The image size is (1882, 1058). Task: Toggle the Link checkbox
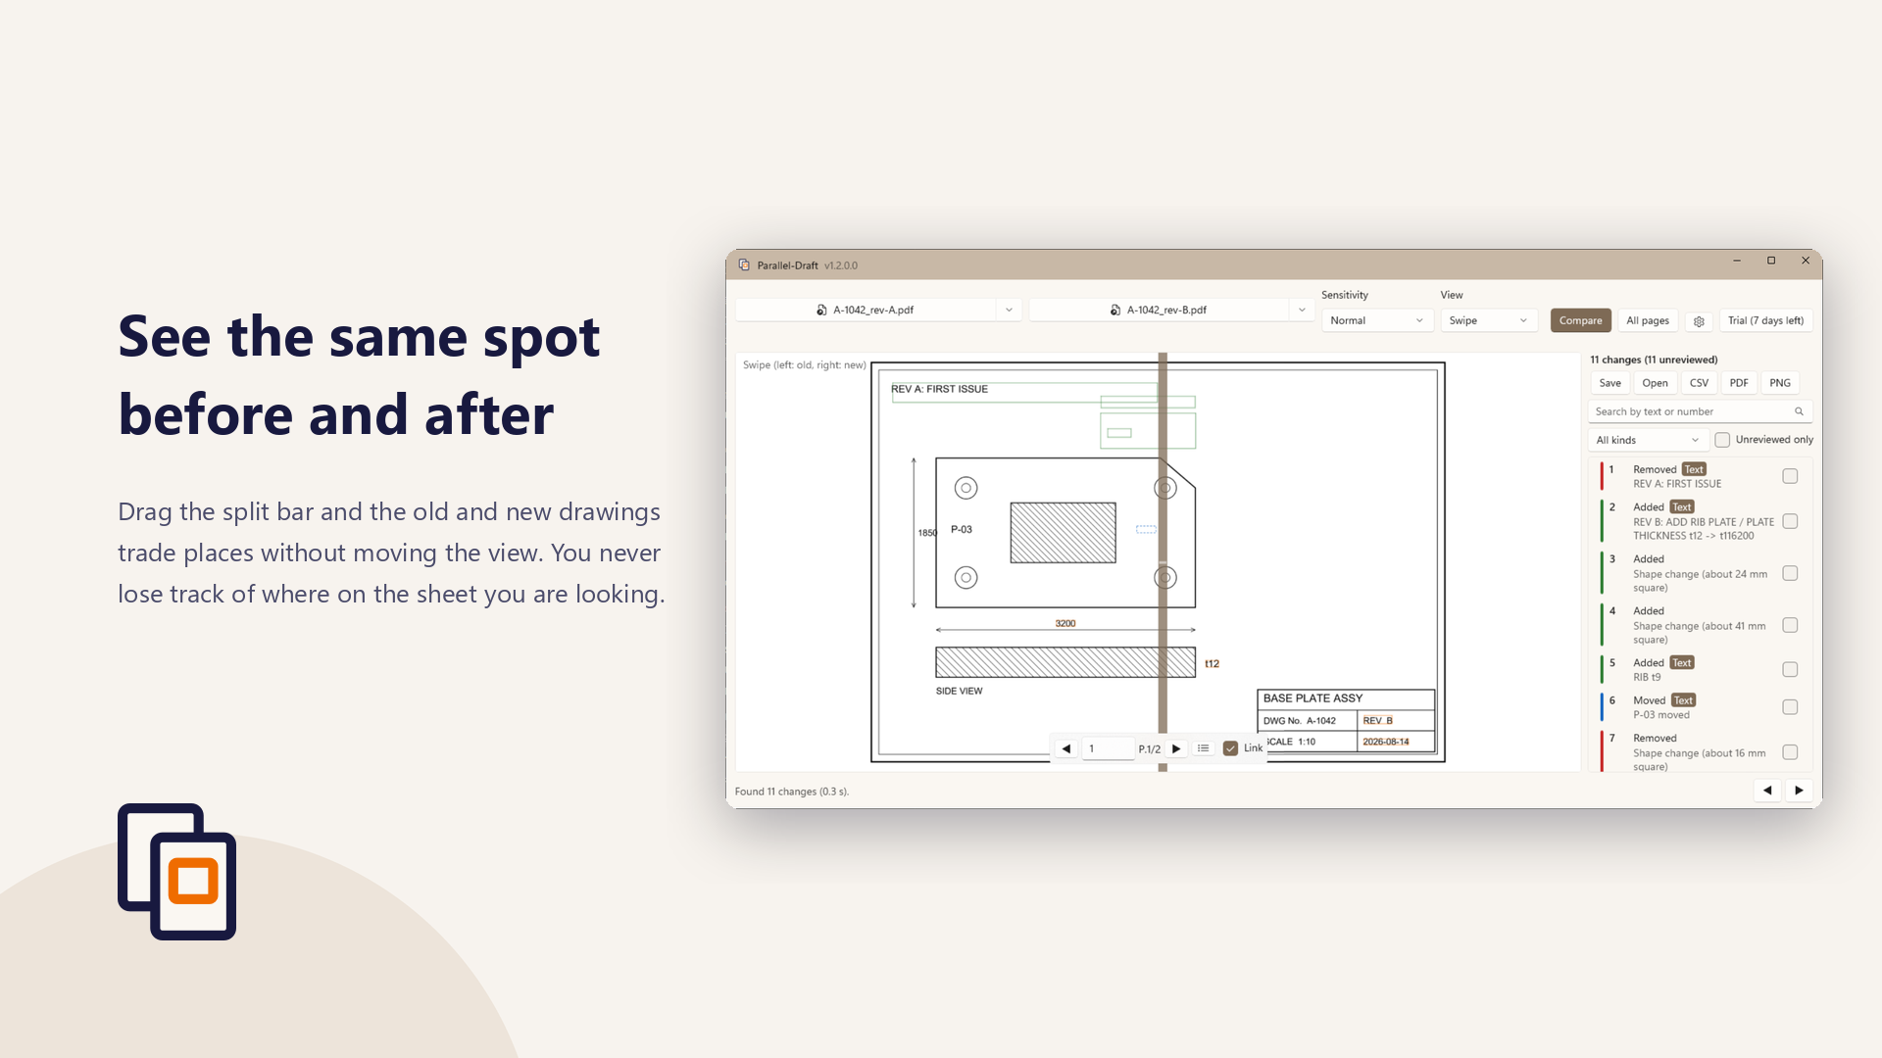1230,748
